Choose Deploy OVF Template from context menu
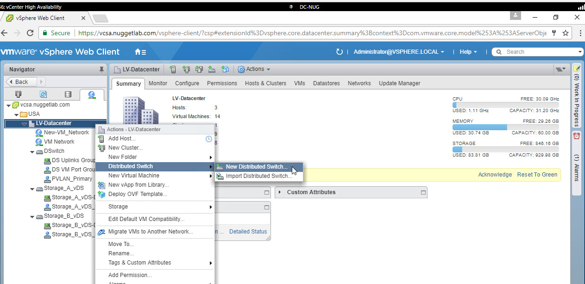This screenshot has height=284, width=585. point(137,194)
